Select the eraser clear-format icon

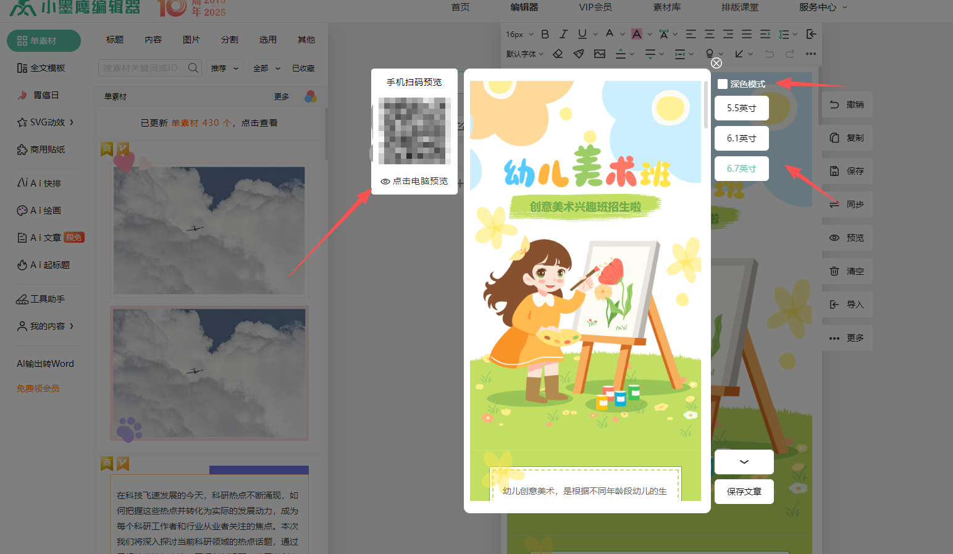pos(558,54)
